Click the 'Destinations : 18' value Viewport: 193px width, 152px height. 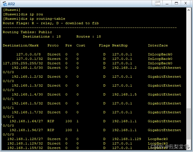click(x=42, y=37)
